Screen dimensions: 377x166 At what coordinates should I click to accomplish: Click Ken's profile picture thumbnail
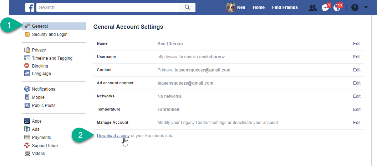coord(230,7)
